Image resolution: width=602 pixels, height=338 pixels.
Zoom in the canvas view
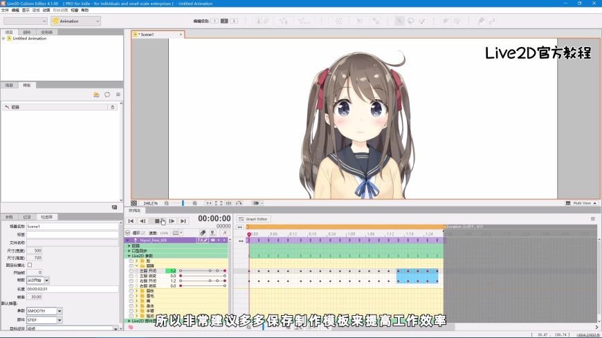(x=194, y=203)
